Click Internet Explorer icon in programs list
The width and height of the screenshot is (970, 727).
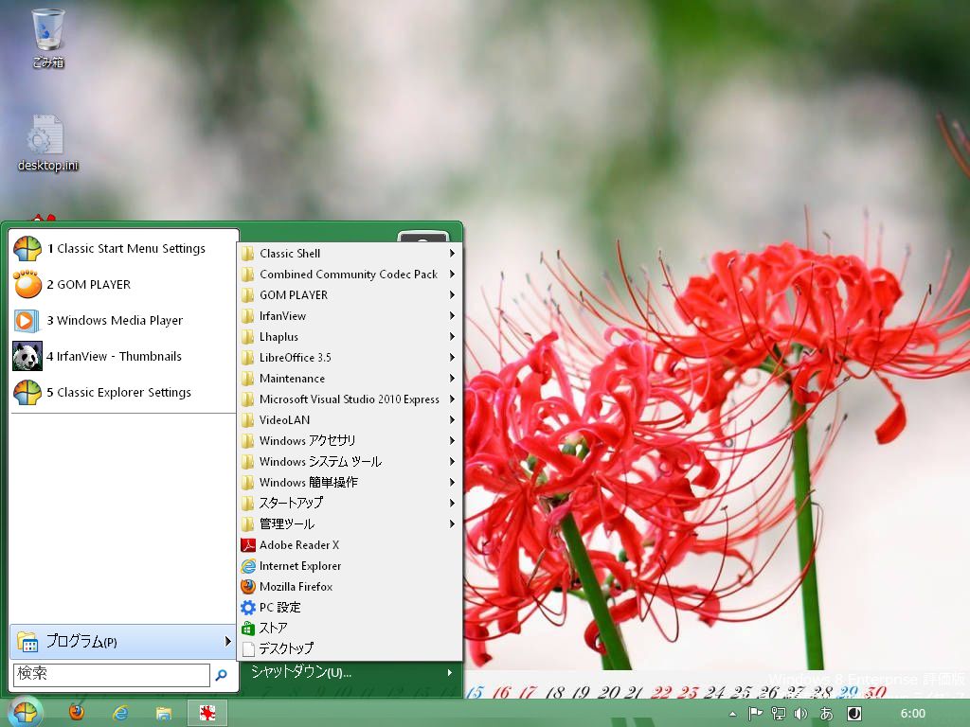click(248, 566)
